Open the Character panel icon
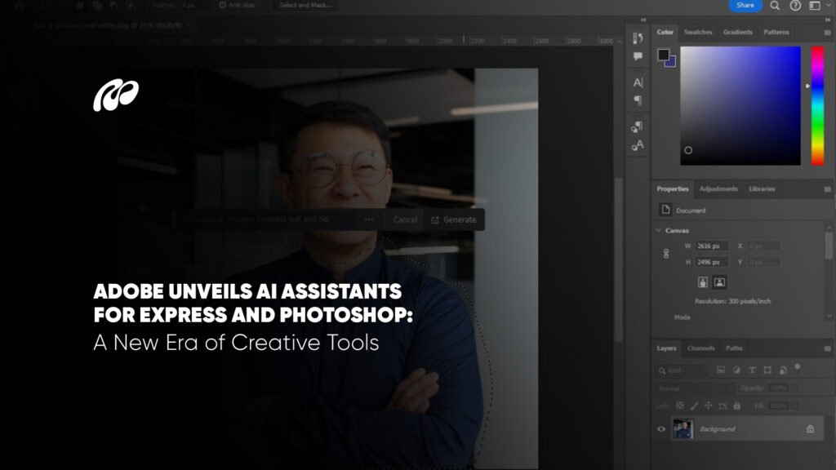836x470 pixels. pos(638,82)
